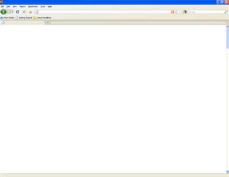Open the Bookmarks menu
The height and width of the screenshot is (177, 229).
coord(33,6)
